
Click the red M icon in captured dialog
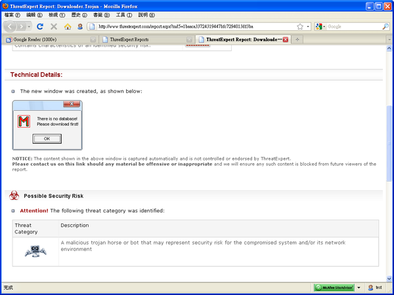(x=24, y=121)
